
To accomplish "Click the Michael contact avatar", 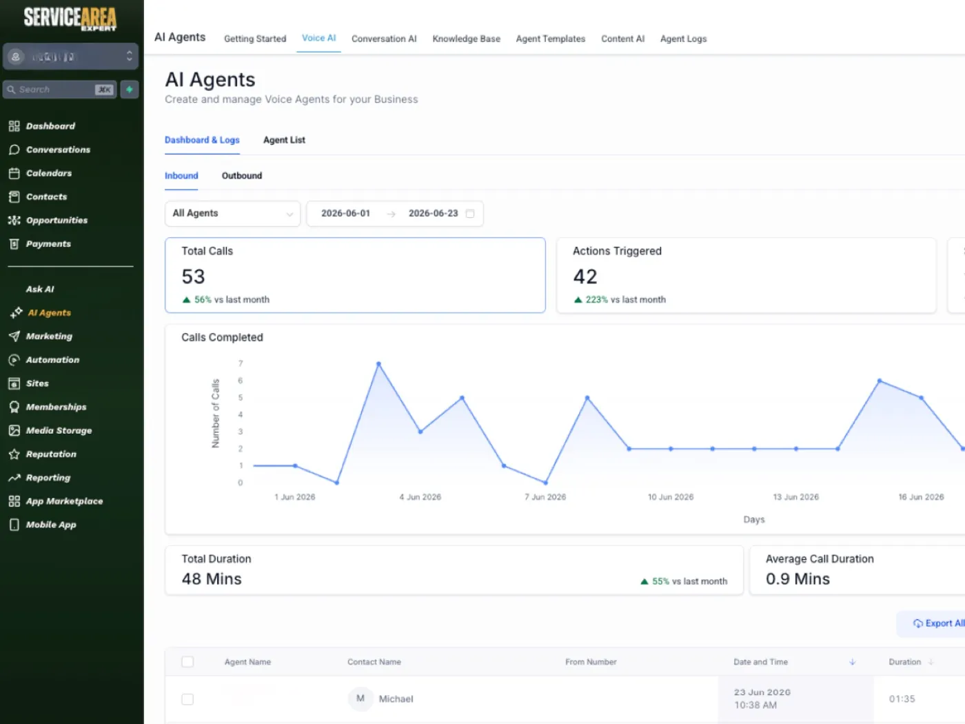I will 360,698.
